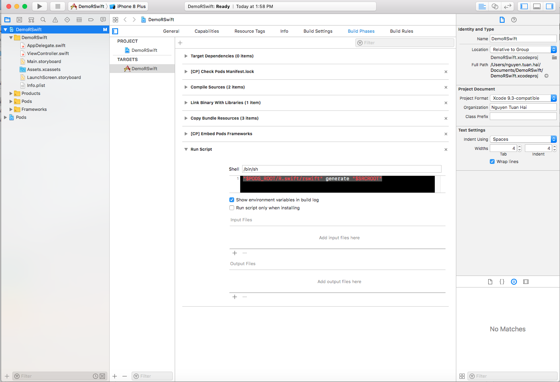This screenshot has height=382, width=560.
Task: Open the Project Format dropdown
Action: [523, 98]
